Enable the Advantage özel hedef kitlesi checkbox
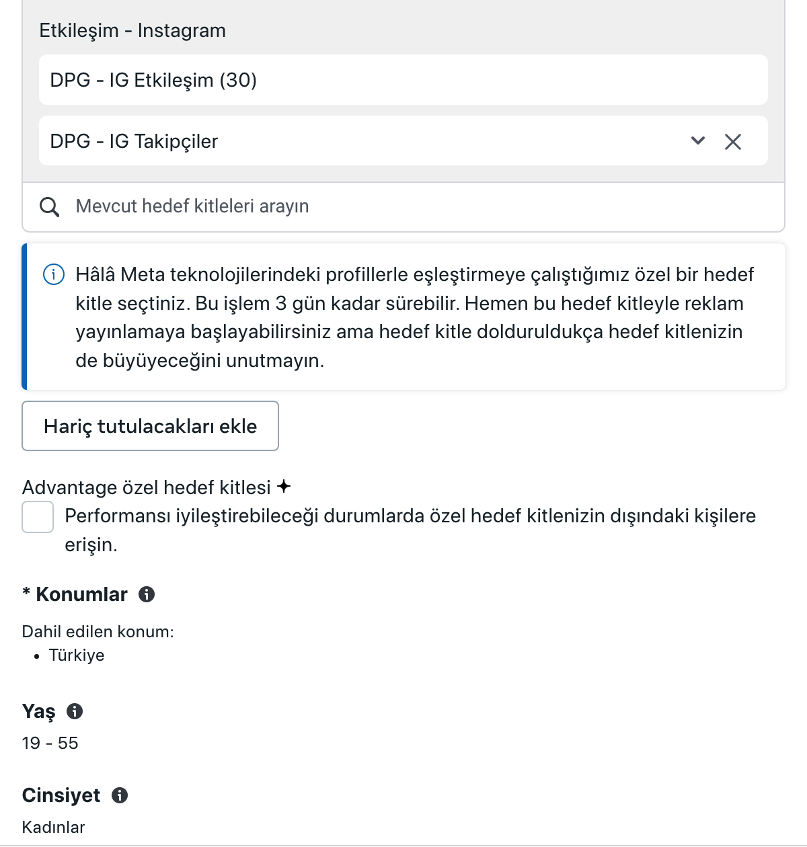Screen dimensions: 807x847 (x=38, y=516)
